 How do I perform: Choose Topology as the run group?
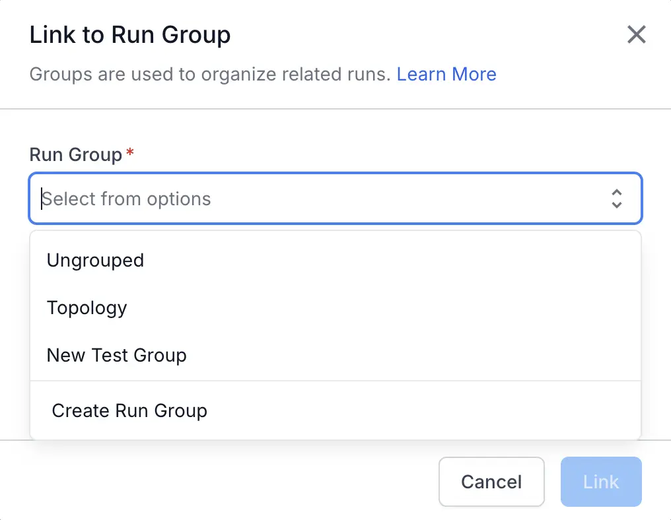pyautogui.click(x=87, y=308)
